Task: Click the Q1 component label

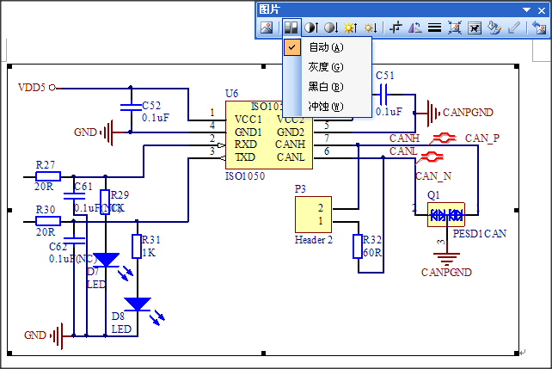Action: [x=433, y=195]
